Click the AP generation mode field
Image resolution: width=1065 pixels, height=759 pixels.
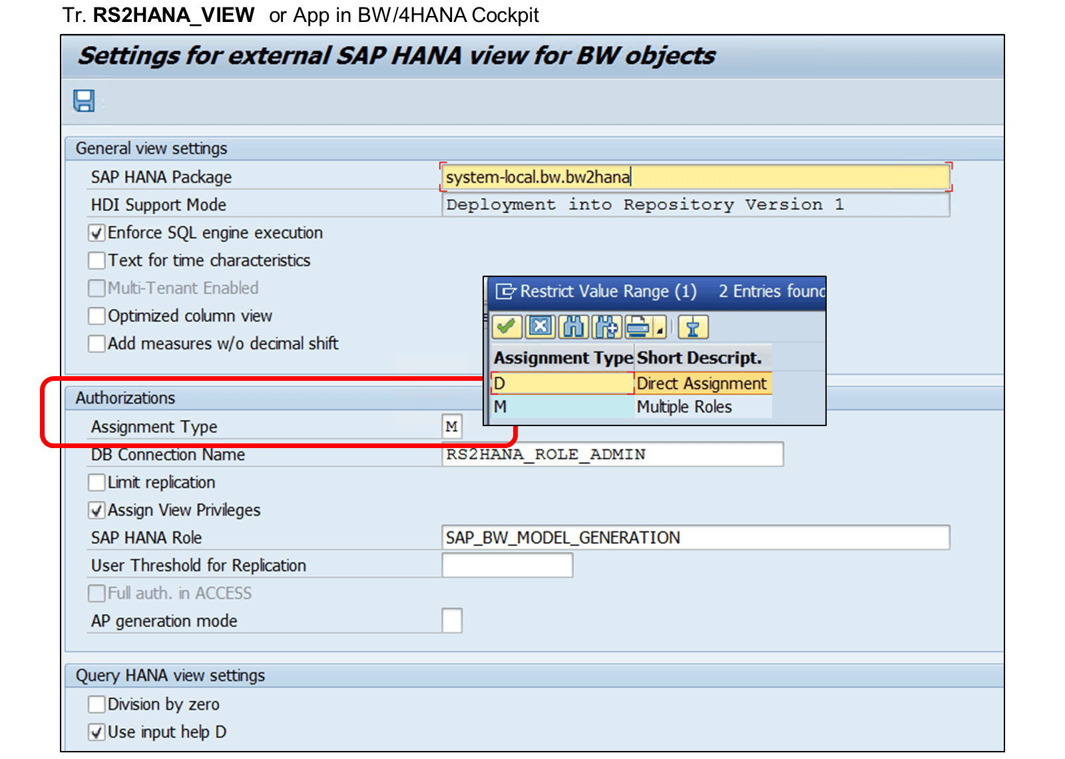tap(452, 621)
